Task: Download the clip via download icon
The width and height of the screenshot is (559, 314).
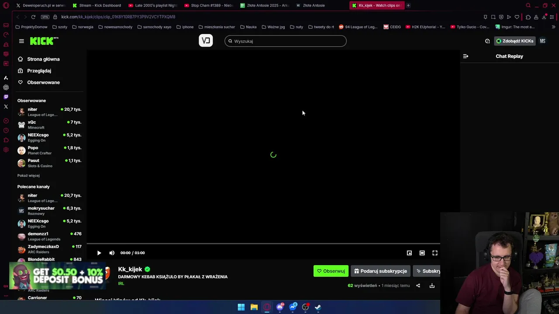Action: coord(432,286)
